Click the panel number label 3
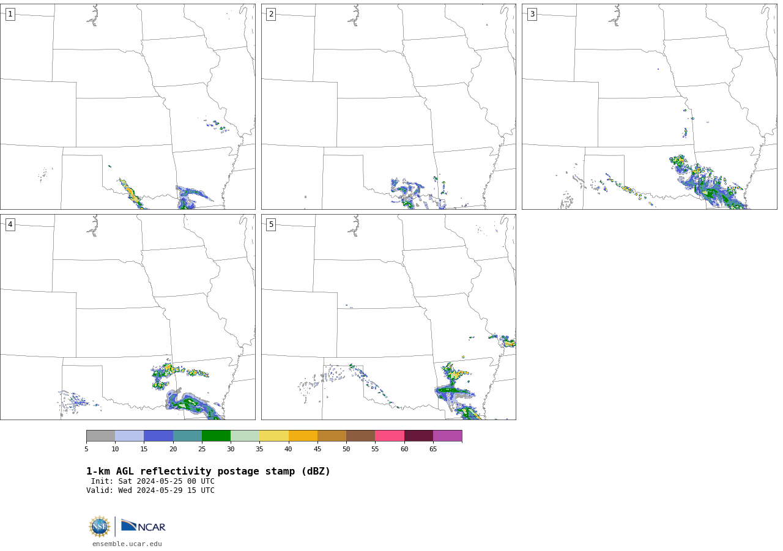 point(532,14)
